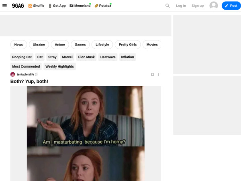Open the Cat tag

(x=40, y=57)
